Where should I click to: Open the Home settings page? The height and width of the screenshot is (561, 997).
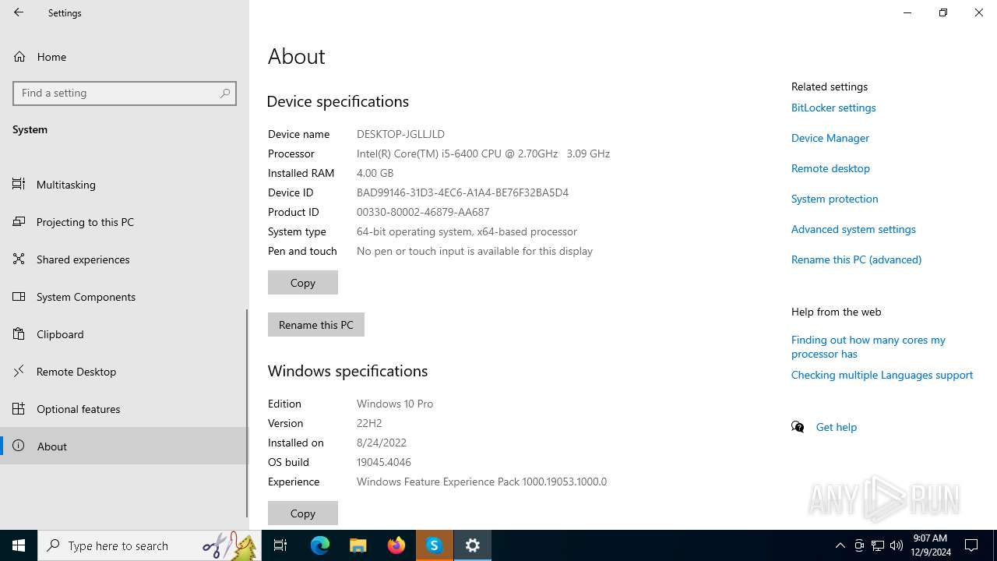point(125,56)
